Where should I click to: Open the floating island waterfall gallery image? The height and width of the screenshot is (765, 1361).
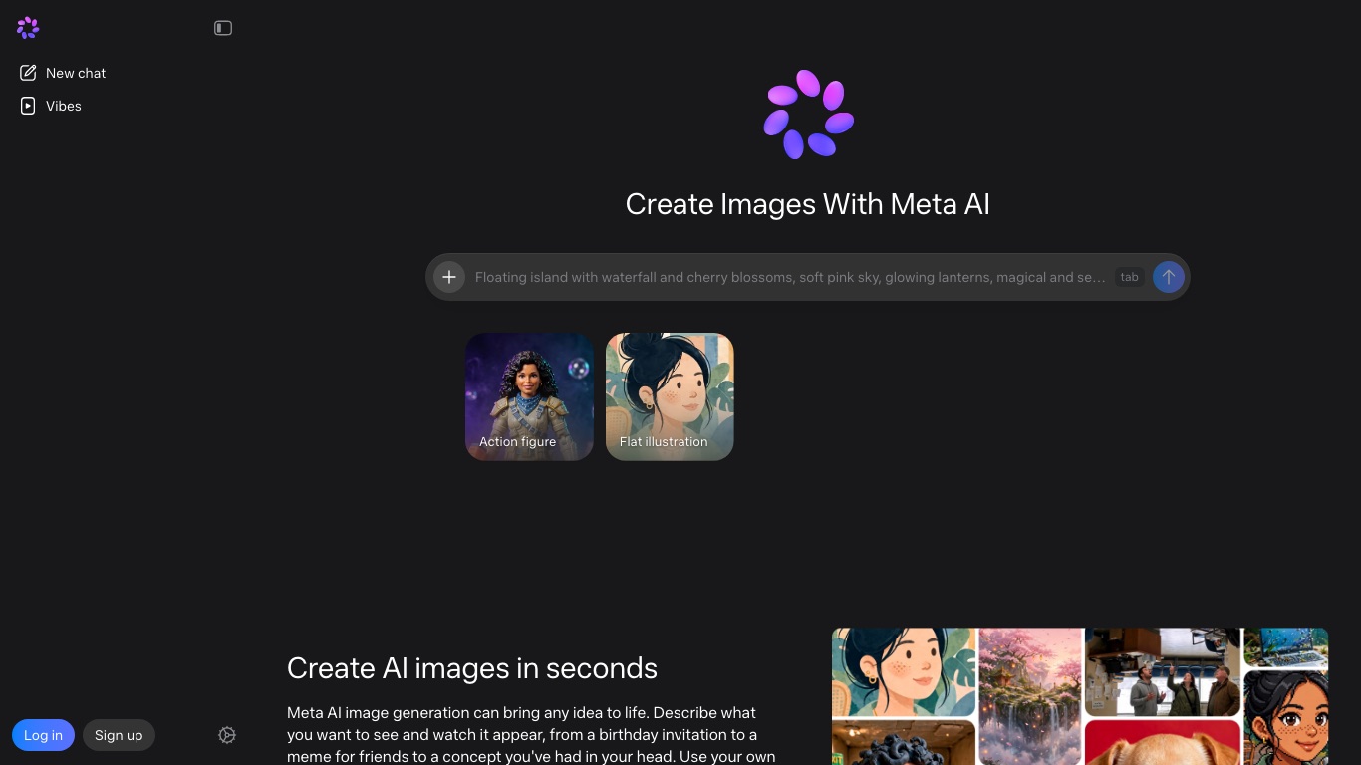click(1030, 696)
